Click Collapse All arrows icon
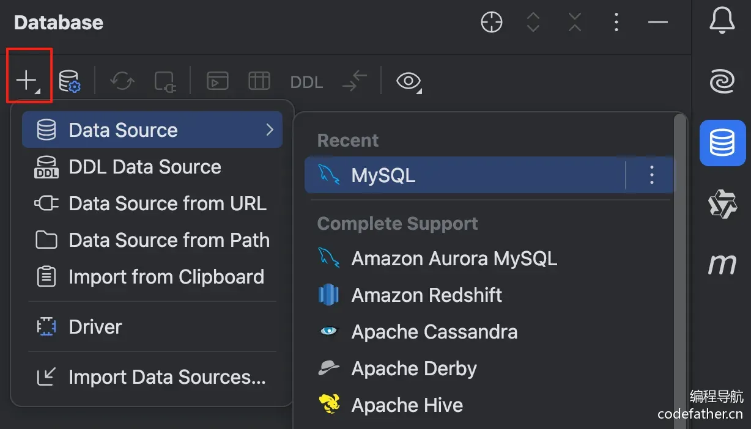This screenshot has width=751, height=429. (575, 23)
